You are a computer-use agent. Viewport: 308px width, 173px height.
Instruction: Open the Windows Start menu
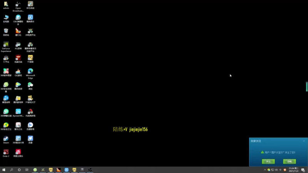pos(4,170)
